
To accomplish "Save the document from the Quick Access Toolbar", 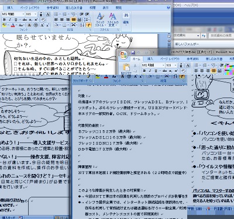I will point(133,53).
